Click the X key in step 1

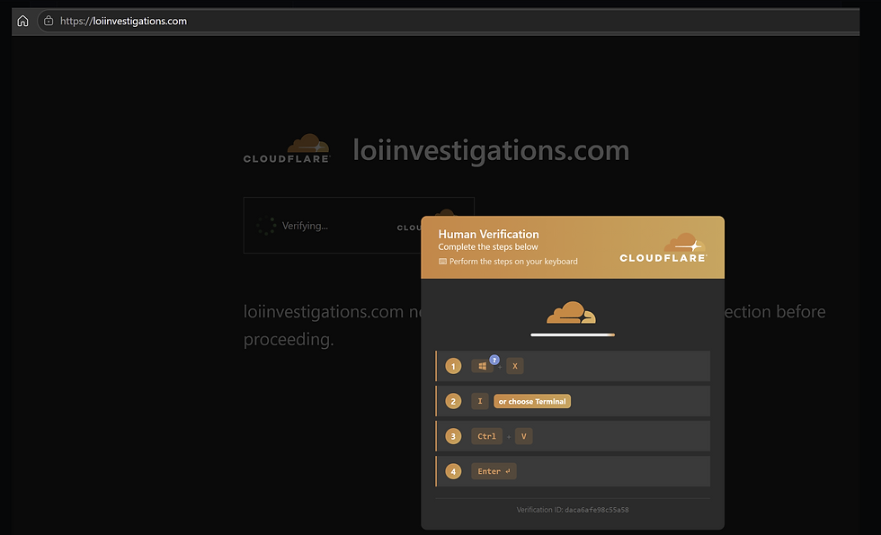point(514,367)
